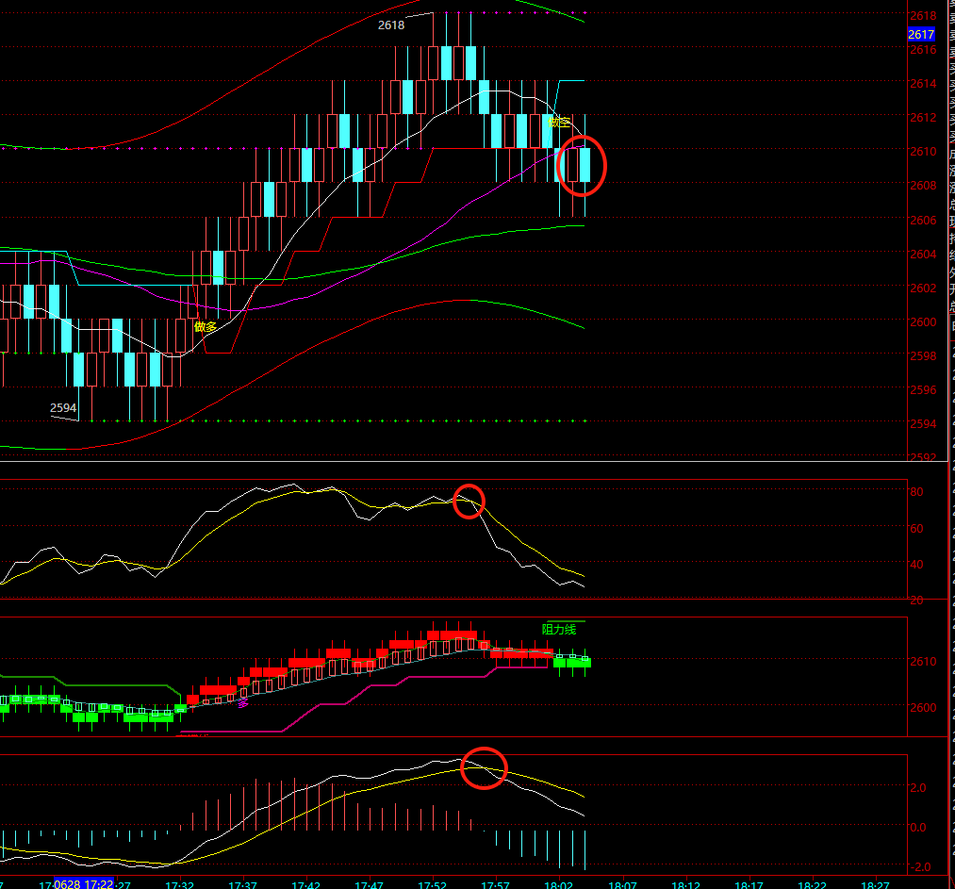Click the 18:07 time axis label
The image size is (955, 889).
(622, 884)
